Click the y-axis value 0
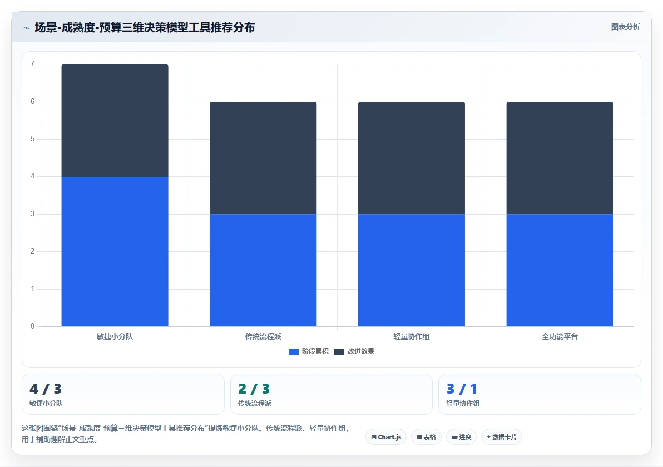The image size is (663, 467). pos(33,326)
